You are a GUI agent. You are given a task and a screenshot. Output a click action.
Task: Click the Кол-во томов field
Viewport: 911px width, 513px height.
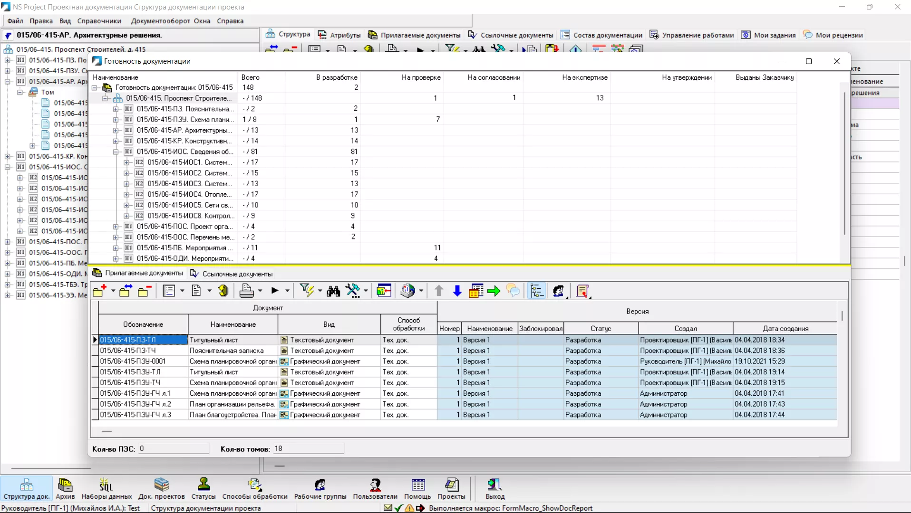(x=308, y=448)
